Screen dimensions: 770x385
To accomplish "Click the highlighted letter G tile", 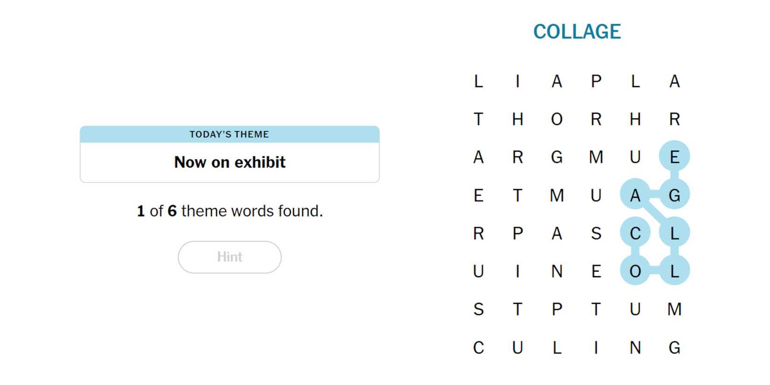I will pyautogui.click(x=674, y=195).
